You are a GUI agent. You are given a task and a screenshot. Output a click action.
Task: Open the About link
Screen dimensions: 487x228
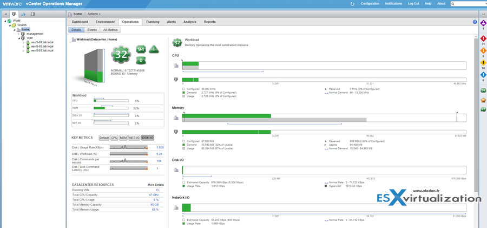(x=441, y=4)
